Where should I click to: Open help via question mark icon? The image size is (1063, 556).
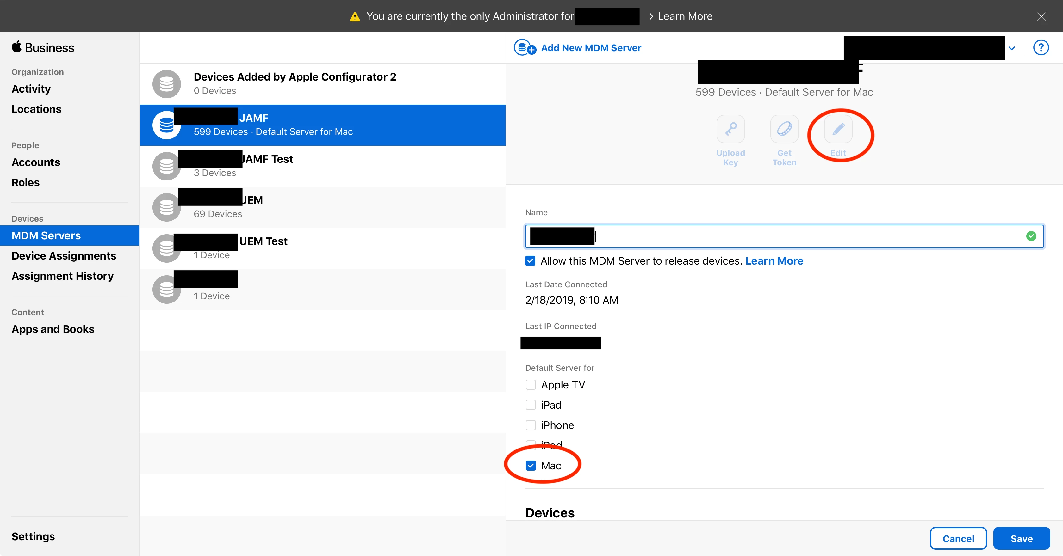pyautogui.click(x=1041, y=48)
